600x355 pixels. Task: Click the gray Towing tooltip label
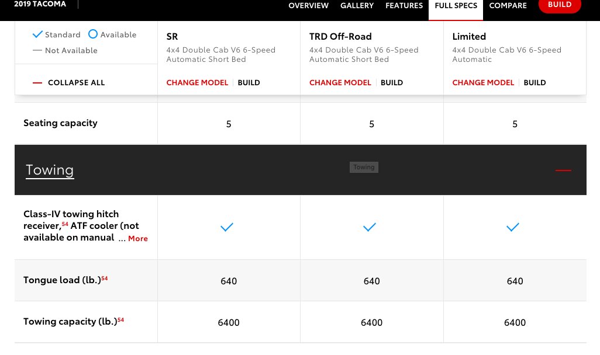(364, 167)
